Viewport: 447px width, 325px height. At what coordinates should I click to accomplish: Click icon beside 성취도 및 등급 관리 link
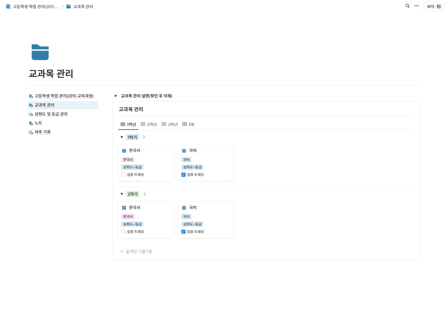point(31,114)
